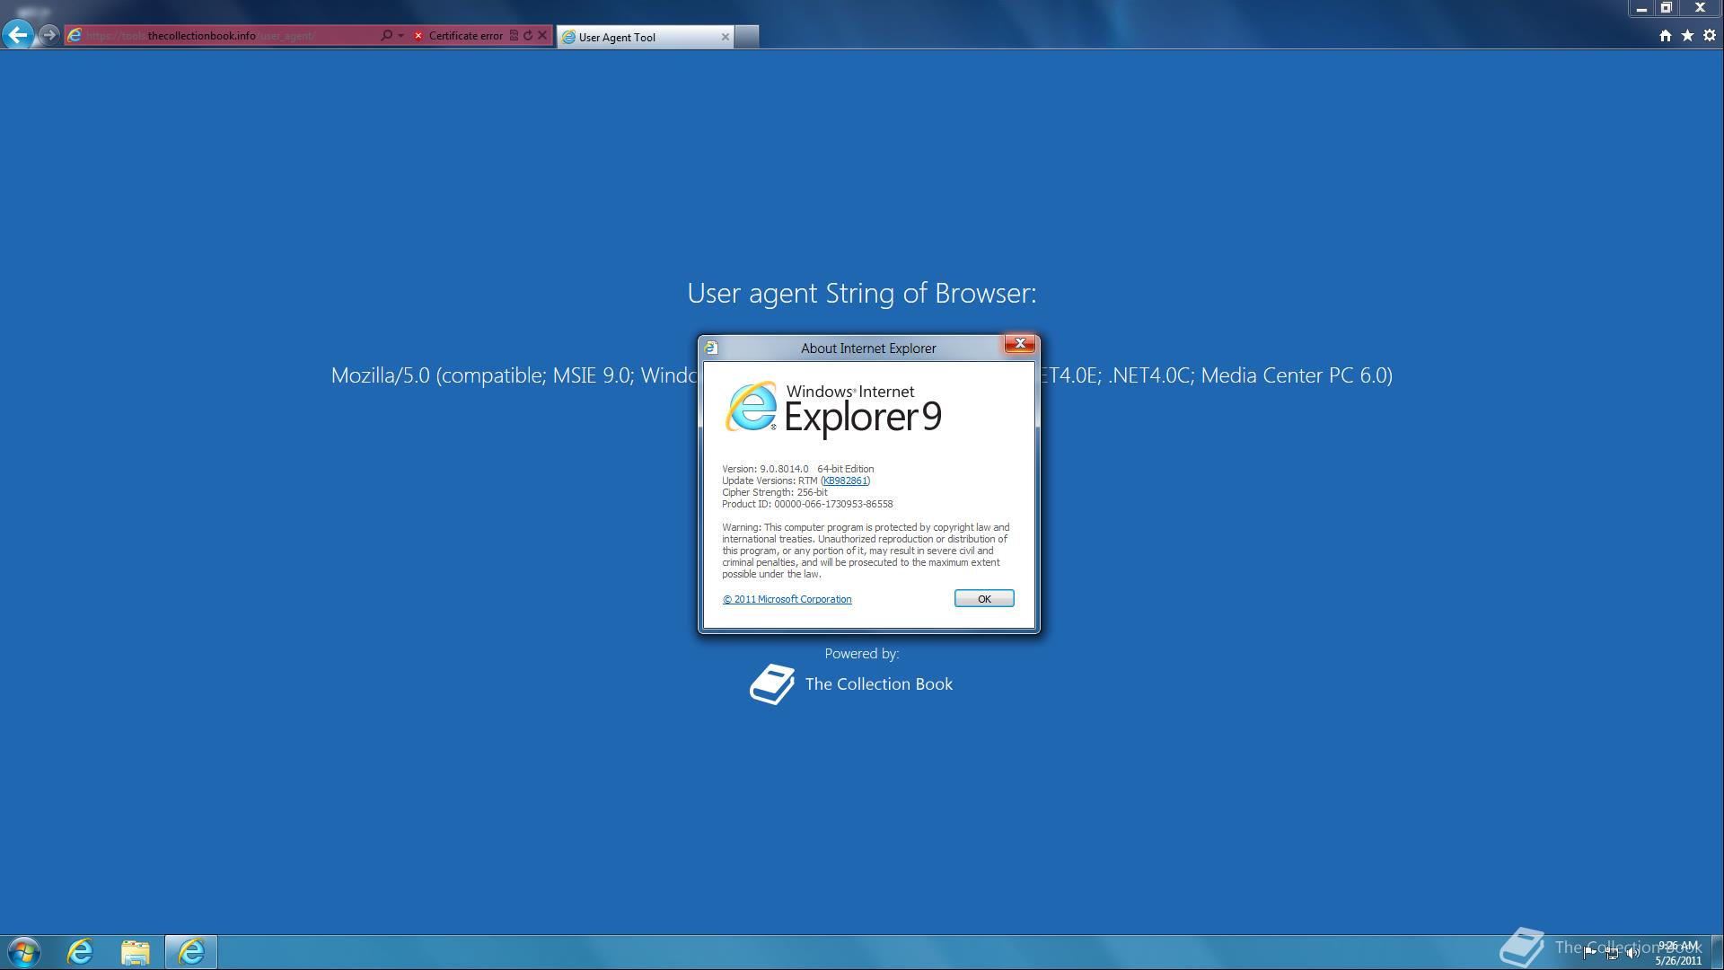Click the taskbar clock showing 5/26/2011

click(1678, 953)
